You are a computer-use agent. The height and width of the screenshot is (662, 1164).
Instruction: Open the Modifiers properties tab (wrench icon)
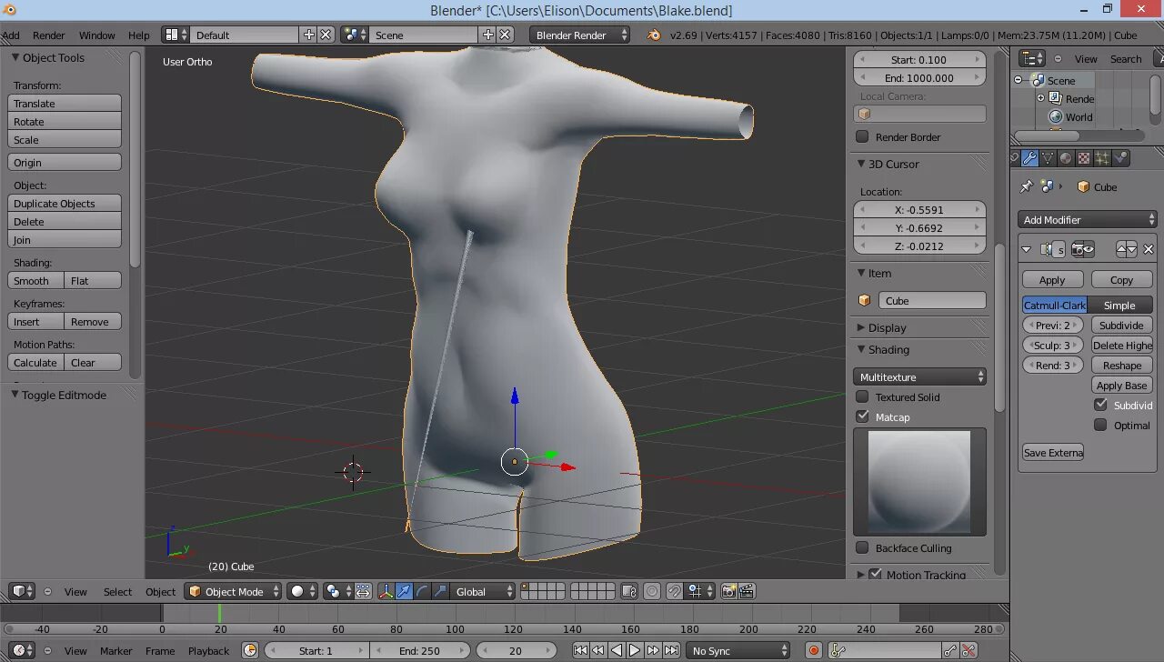click(1029, 158)
